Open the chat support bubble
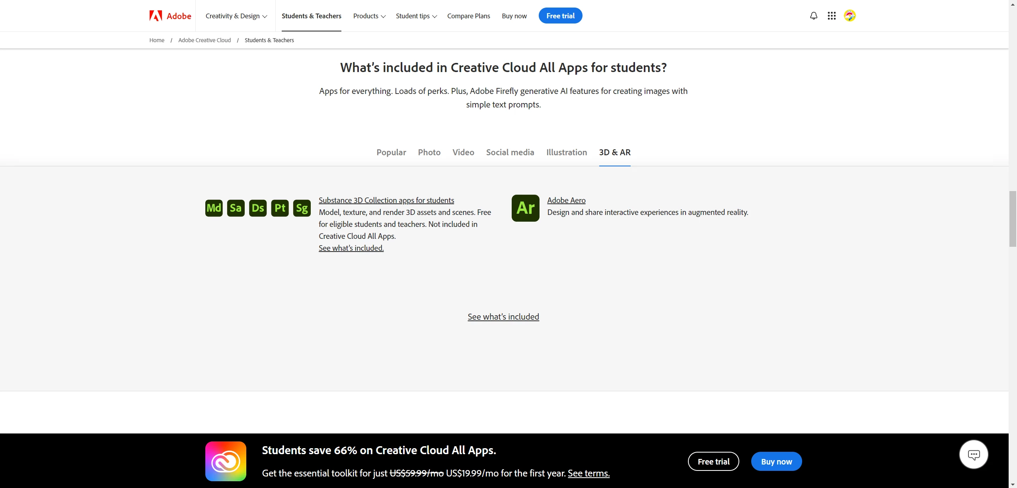1017x488 pixels. click(x=973, y=454)
